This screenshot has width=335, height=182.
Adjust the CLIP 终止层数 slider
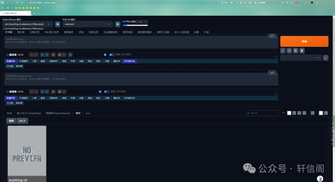click(135, 25)
